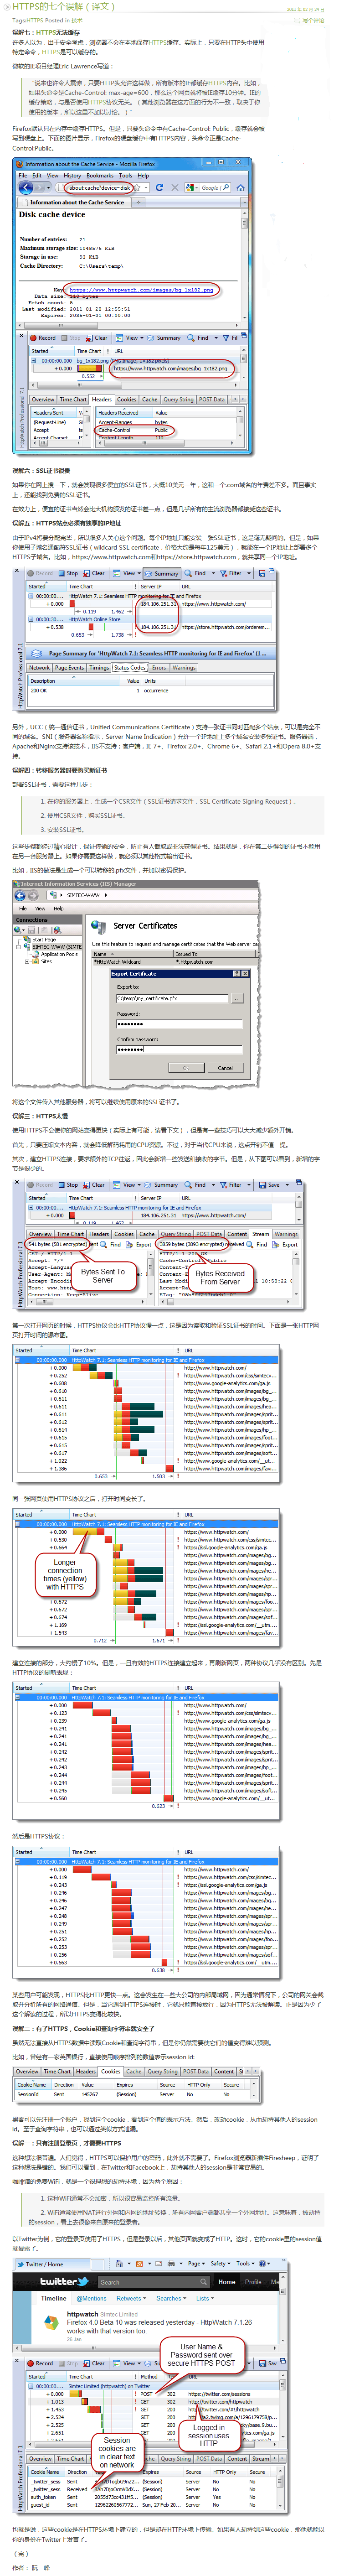Click Record in HttpWatch under Twitter page

(x=40, y=2364)
